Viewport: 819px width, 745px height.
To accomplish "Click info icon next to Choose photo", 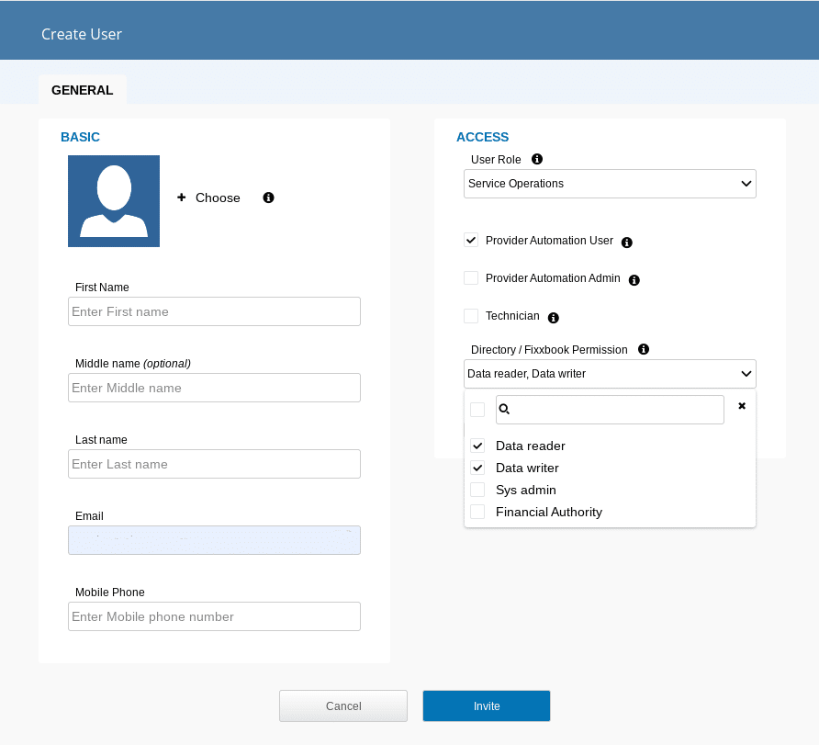I will click(x=269, y=198).
